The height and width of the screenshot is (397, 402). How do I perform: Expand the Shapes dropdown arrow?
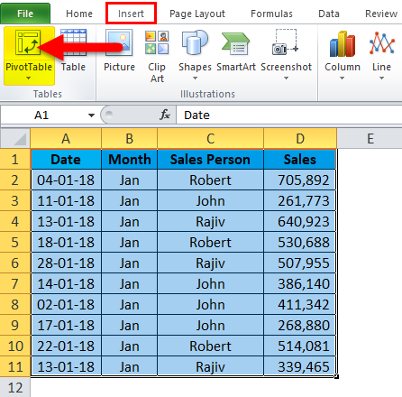(195, 78)
